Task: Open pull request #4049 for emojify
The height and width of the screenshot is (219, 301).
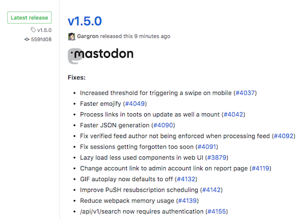Action: [135, 103]
